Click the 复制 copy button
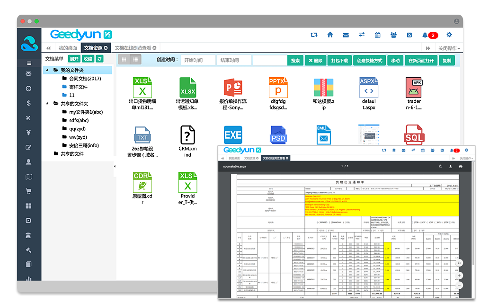 pos(447,61)
